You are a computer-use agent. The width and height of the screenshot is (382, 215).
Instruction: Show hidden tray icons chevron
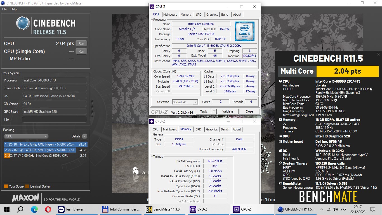(322, 209)
